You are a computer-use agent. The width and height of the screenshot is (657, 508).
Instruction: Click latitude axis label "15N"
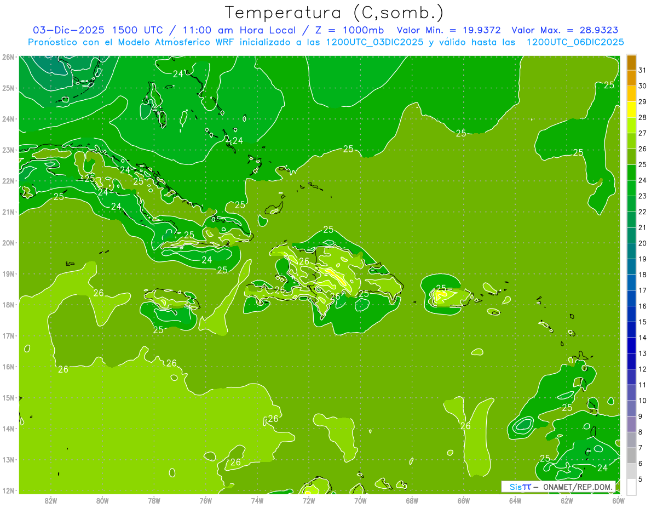(8, 397)
